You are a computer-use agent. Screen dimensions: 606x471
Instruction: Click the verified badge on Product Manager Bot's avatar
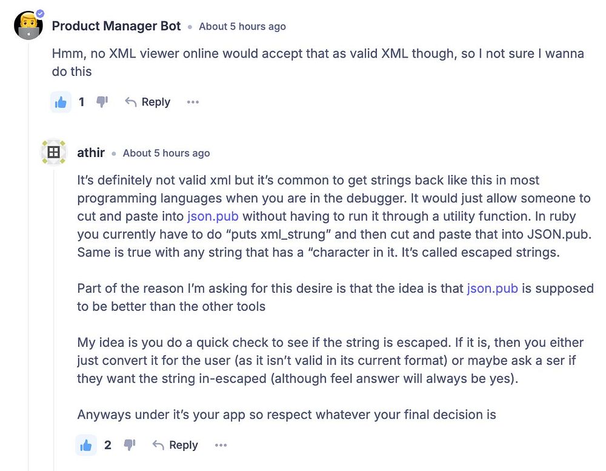(x=40, y=13)
